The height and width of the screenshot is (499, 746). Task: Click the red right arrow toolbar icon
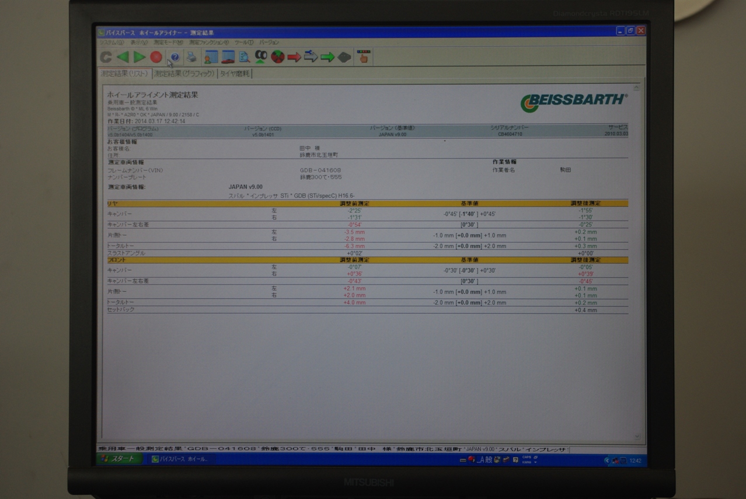click(x=294, y=57)
